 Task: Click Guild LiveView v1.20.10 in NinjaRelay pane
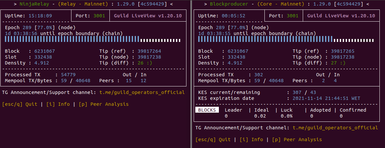[148, 16]
